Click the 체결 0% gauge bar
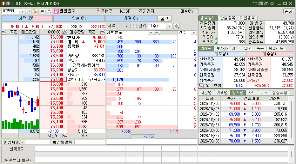The width and height of the screenshot is (296, 164). click(131, 18)
